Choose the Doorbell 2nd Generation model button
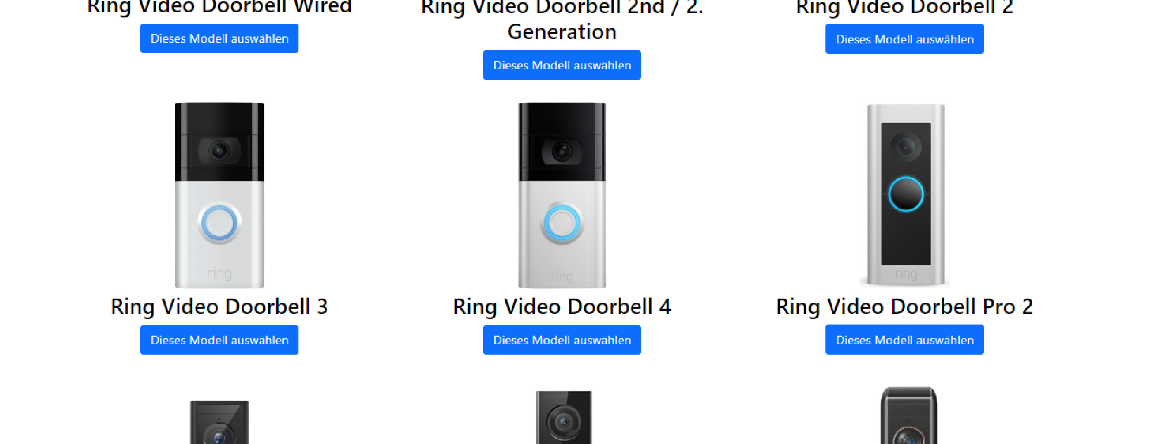 pos(562,65)
